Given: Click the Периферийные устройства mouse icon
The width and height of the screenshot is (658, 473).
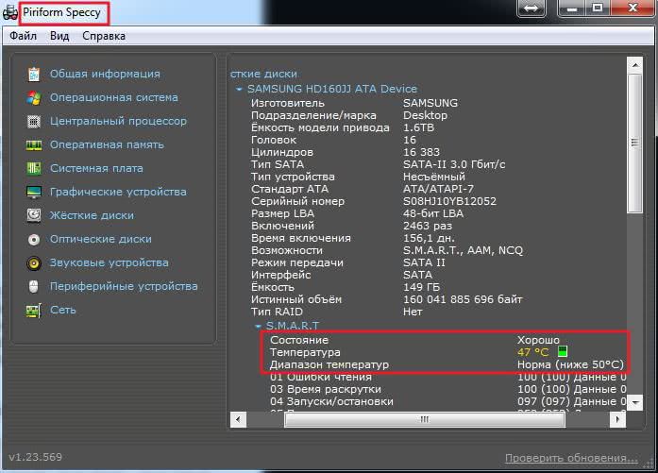Looking at the screenshot, I should coord(34,287).
